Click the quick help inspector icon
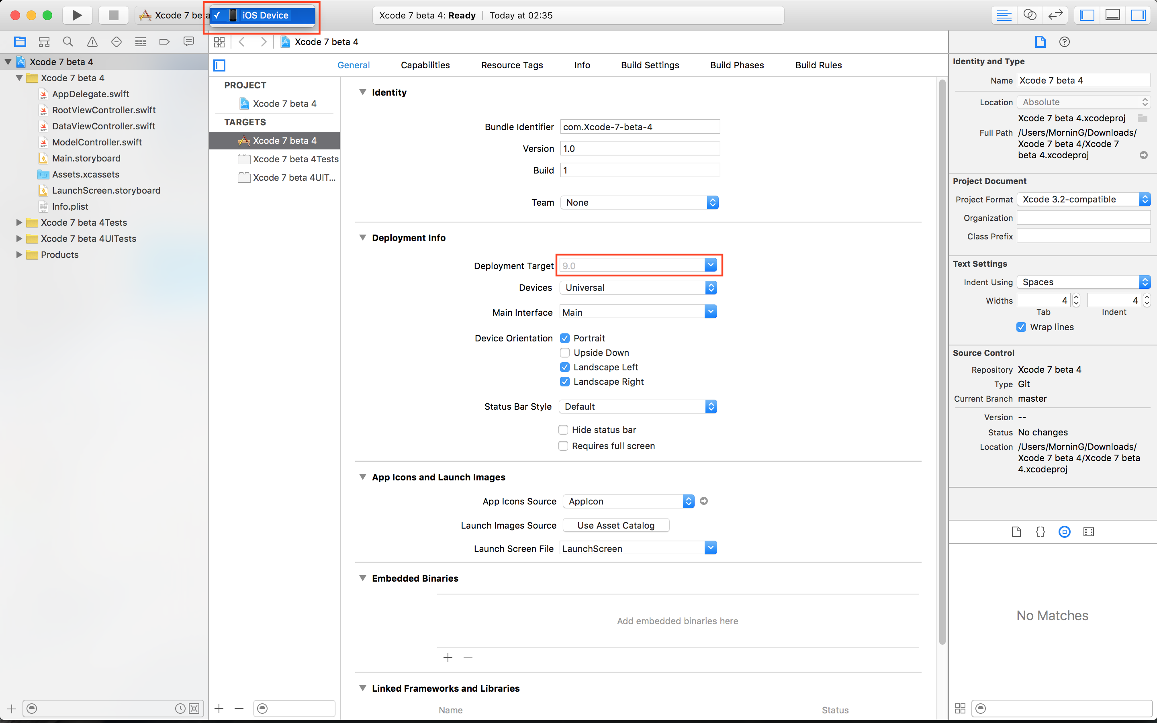 (1065, 42)
